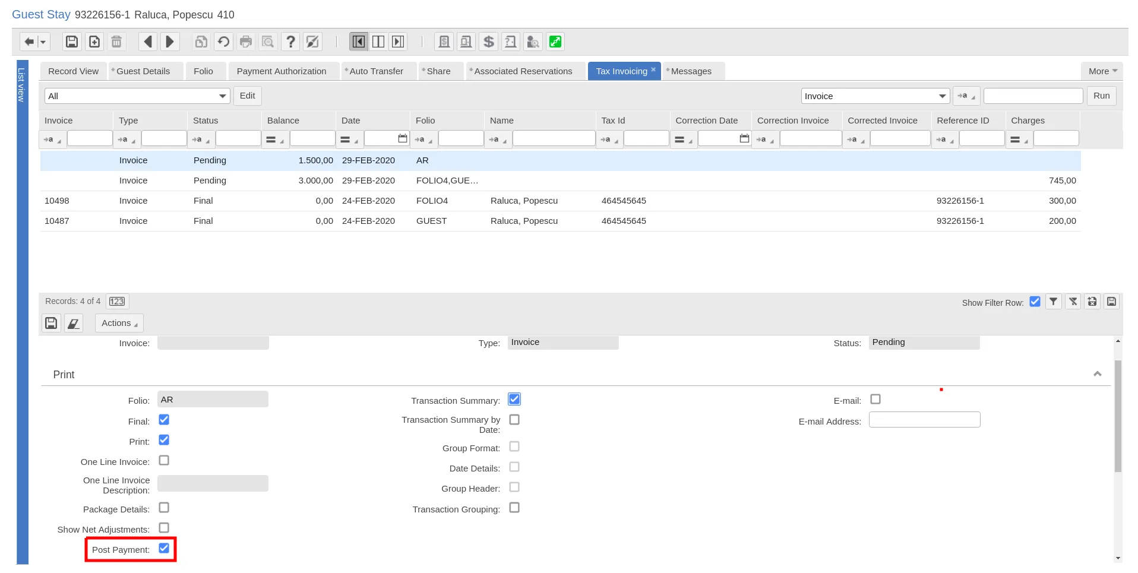Click the dollar sign icon

coord(489,42)
